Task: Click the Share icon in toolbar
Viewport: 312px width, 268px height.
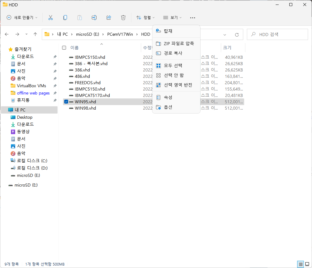Action: tap(109, 18)
